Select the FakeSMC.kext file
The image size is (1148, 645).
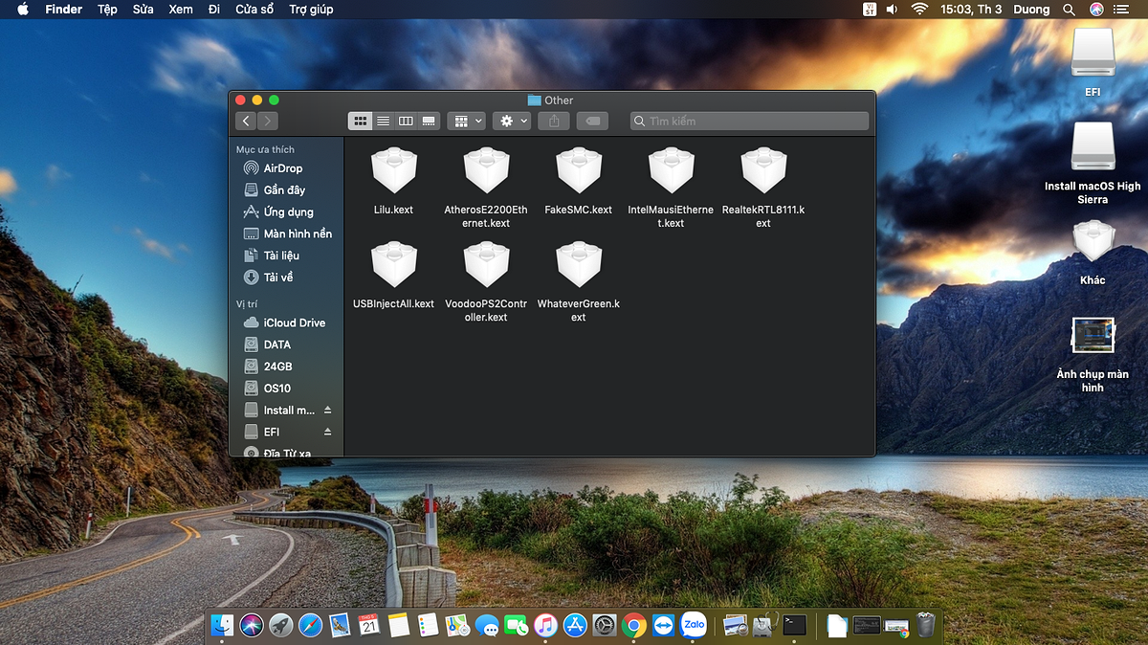(579, 172)
